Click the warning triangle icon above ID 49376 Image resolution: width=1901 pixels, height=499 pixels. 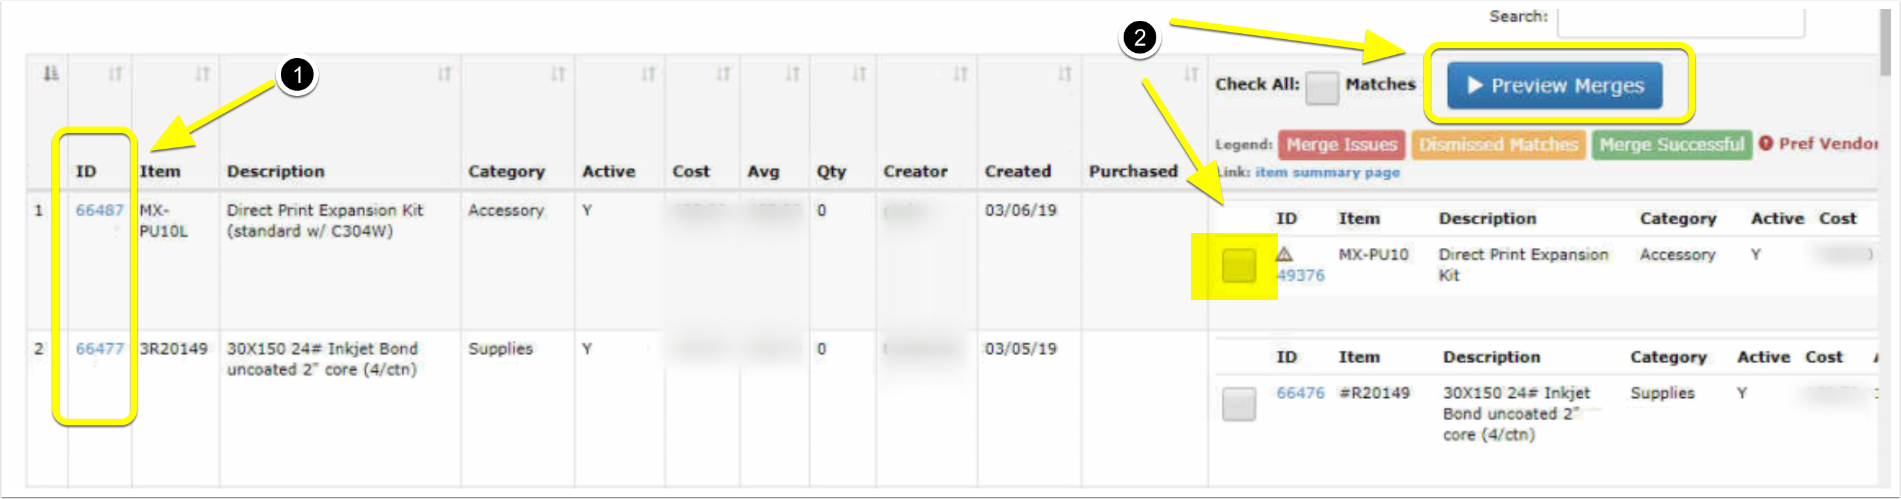pos(1284,254)
